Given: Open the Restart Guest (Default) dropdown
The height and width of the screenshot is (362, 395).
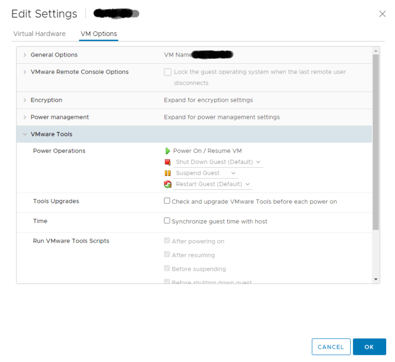Looking at the screenshot, I should point(213,184).
